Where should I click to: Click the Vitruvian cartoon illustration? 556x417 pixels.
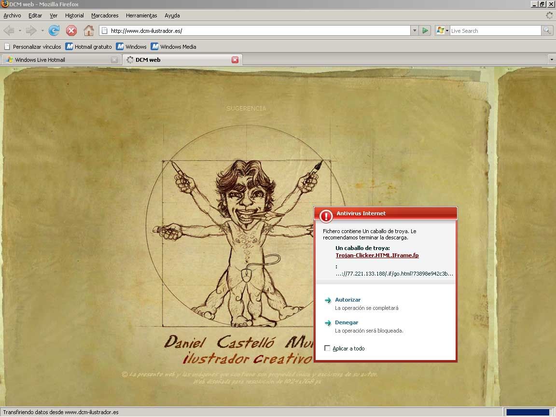click(x=245, y=227)
